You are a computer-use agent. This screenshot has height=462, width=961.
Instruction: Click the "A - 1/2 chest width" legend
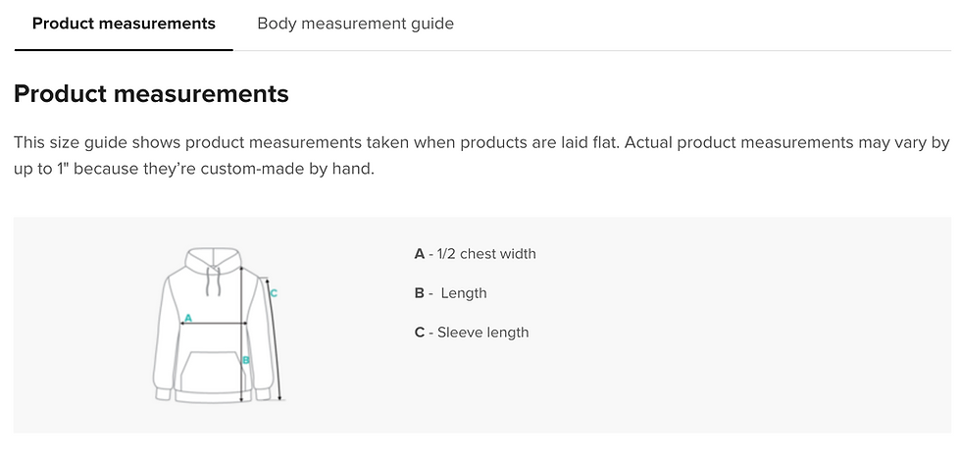(x=476, y=254)
